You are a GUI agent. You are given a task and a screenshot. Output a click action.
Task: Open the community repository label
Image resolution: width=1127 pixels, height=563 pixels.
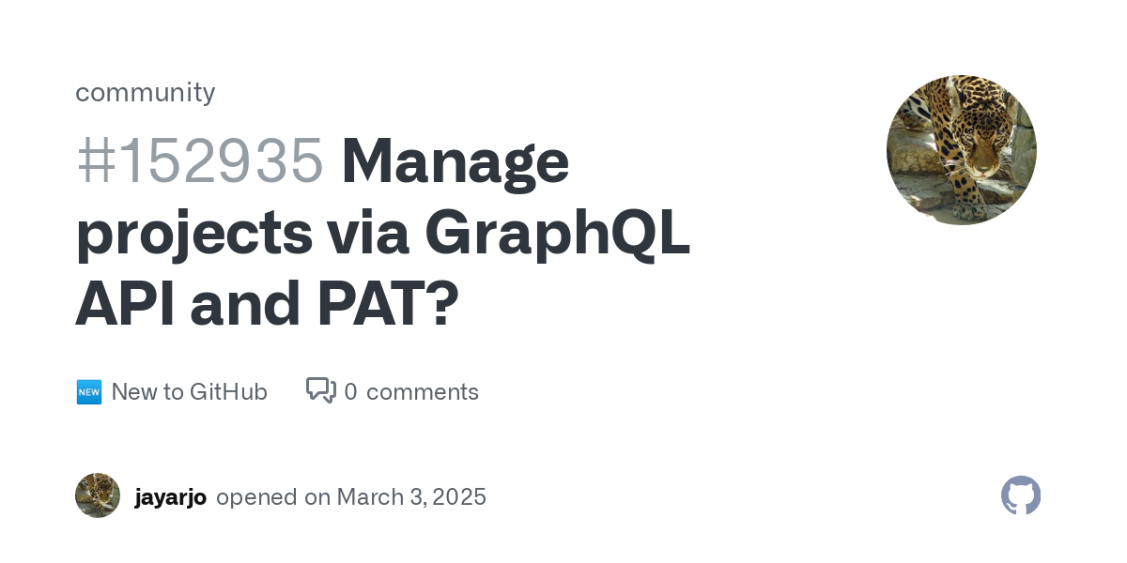click(x=145, y=92)
